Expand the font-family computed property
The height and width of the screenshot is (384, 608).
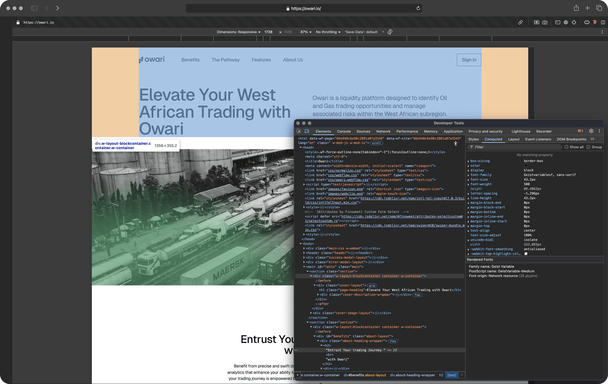469,175
